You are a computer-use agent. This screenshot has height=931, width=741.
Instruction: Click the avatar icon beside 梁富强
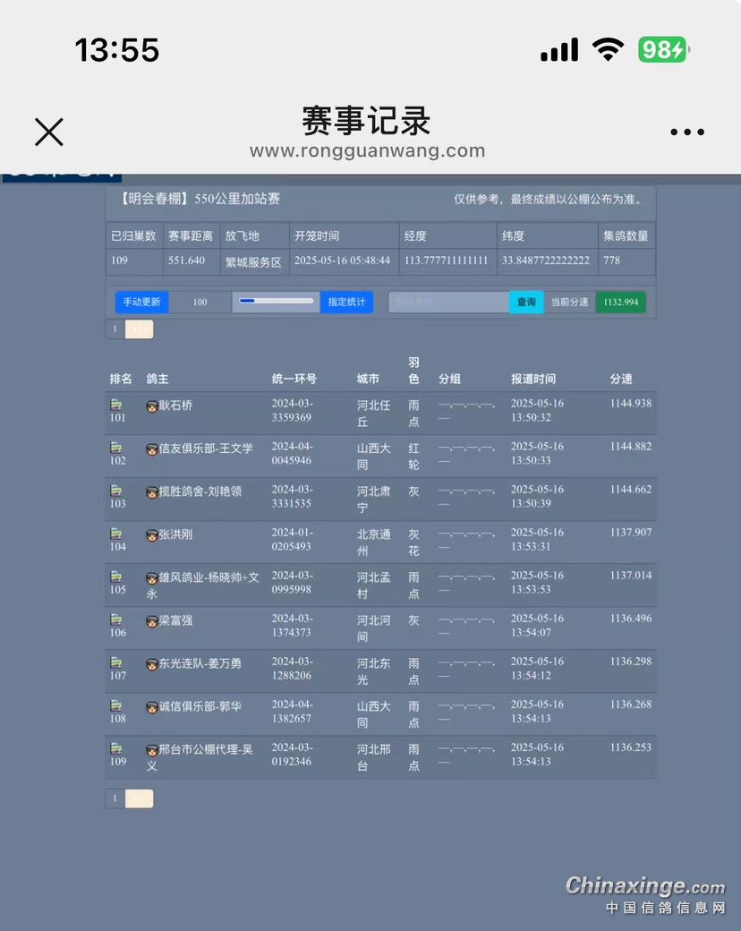152,621
